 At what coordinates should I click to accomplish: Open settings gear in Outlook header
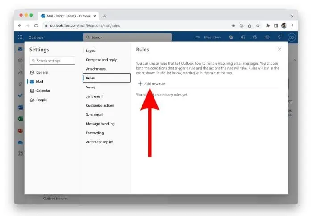[x=267, y=37]
